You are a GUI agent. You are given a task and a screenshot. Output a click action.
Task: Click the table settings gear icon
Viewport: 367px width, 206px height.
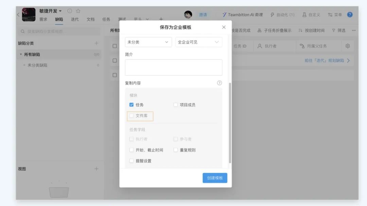(x=348, y=46)
